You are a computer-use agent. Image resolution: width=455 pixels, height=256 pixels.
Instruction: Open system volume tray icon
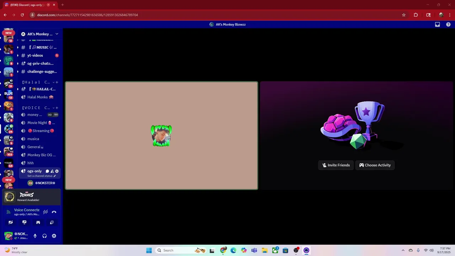(x=432, y=250)
